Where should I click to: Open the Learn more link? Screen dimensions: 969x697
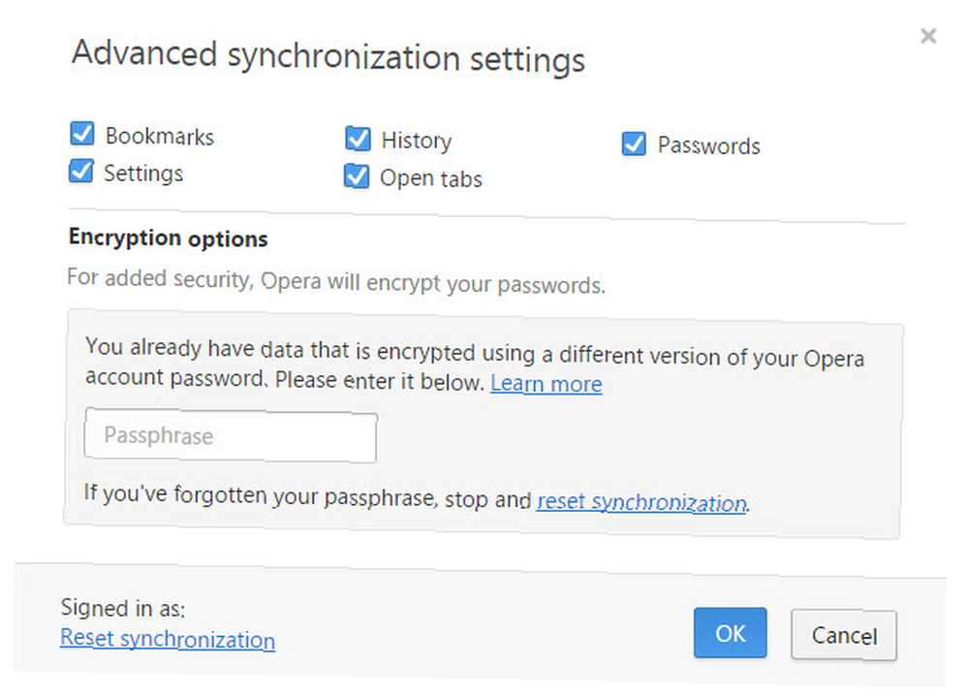click(547, 384)
